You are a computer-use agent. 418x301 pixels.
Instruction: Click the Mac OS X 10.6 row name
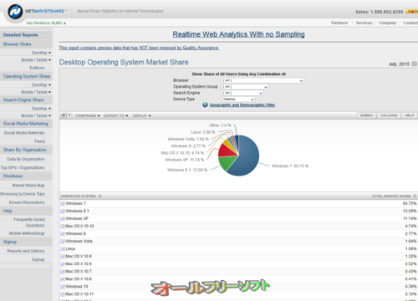[79, 264]
